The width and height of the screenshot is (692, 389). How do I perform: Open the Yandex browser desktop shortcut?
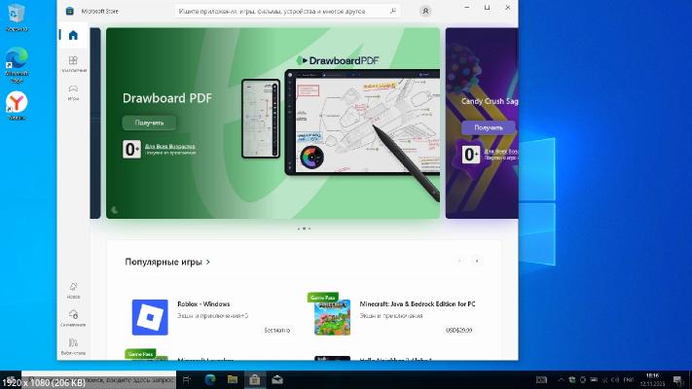point(17,103)
